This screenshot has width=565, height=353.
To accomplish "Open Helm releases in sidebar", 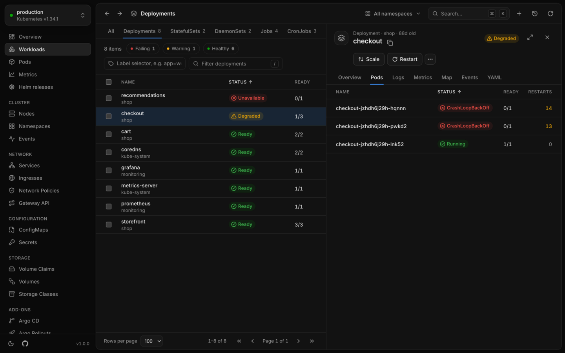I will point(48,87).
